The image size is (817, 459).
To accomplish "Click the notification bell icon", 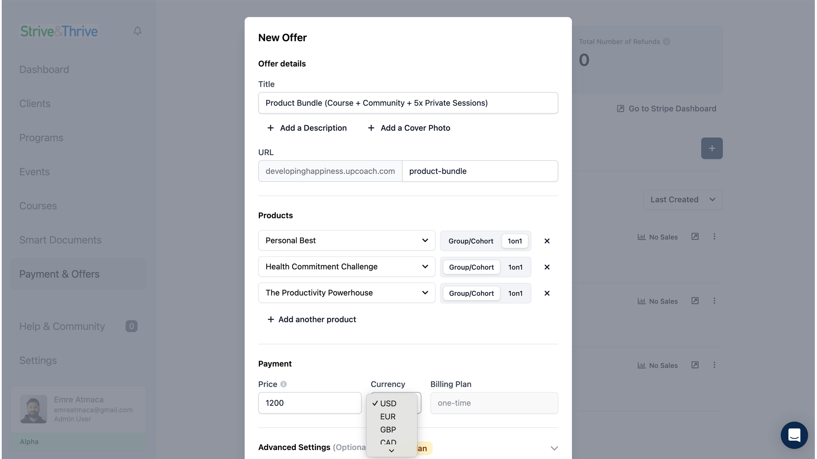I will pyautogui.click(x=137, y=31).
